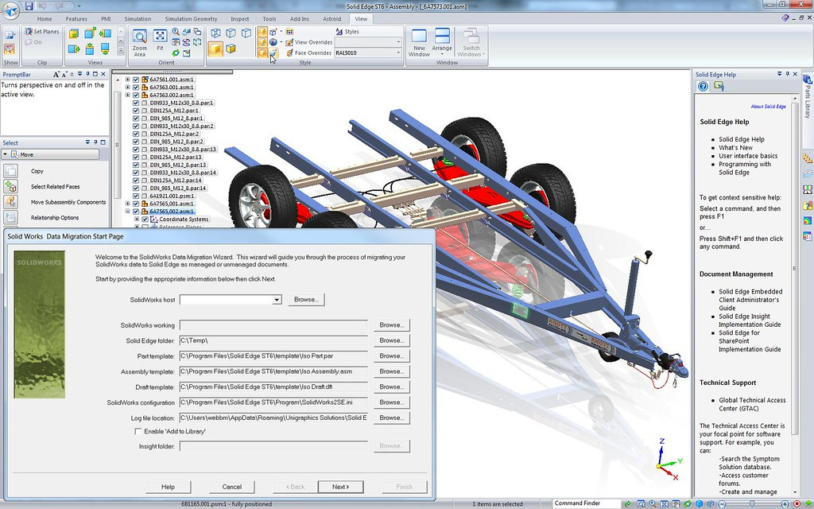The height and width of the screenshot is (509, 814).
Task: Click the Arrange windows icon
Action: pyautogui.click(x=442, y=41)
